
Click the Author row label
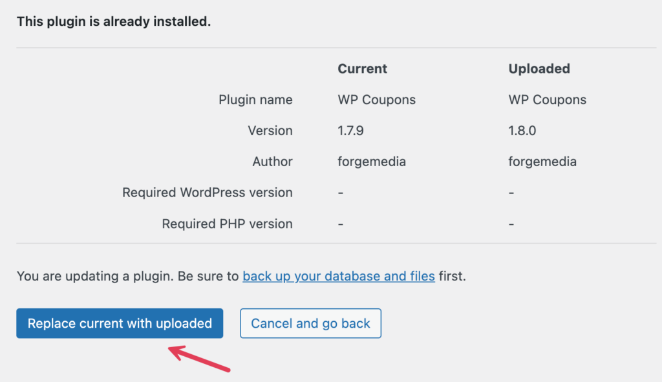pos(272,162)
